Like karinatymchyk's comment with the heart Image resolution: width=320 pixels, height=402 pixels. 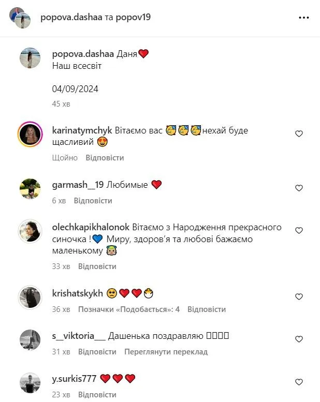point(299,133)
